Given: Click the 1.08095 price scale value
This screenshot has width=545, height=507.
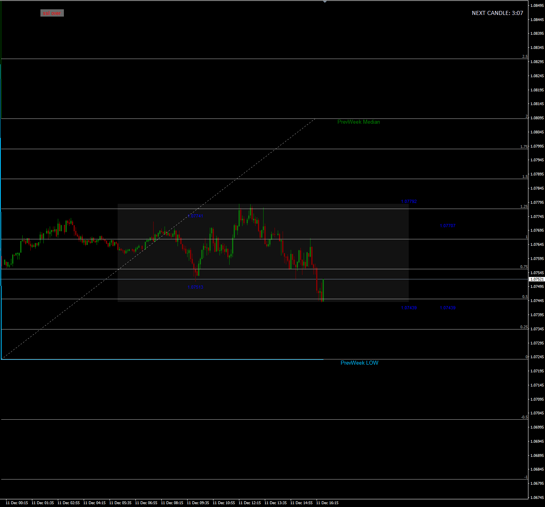Looking at the screenshot, I should coord(537,118).
